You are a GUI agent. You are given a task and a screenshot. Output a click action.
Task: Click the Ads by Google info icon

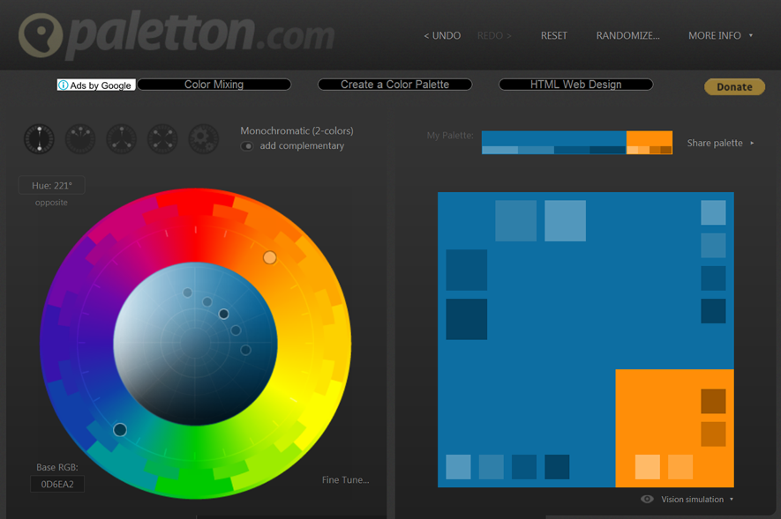pyautogui.click(x=64, y=85)
